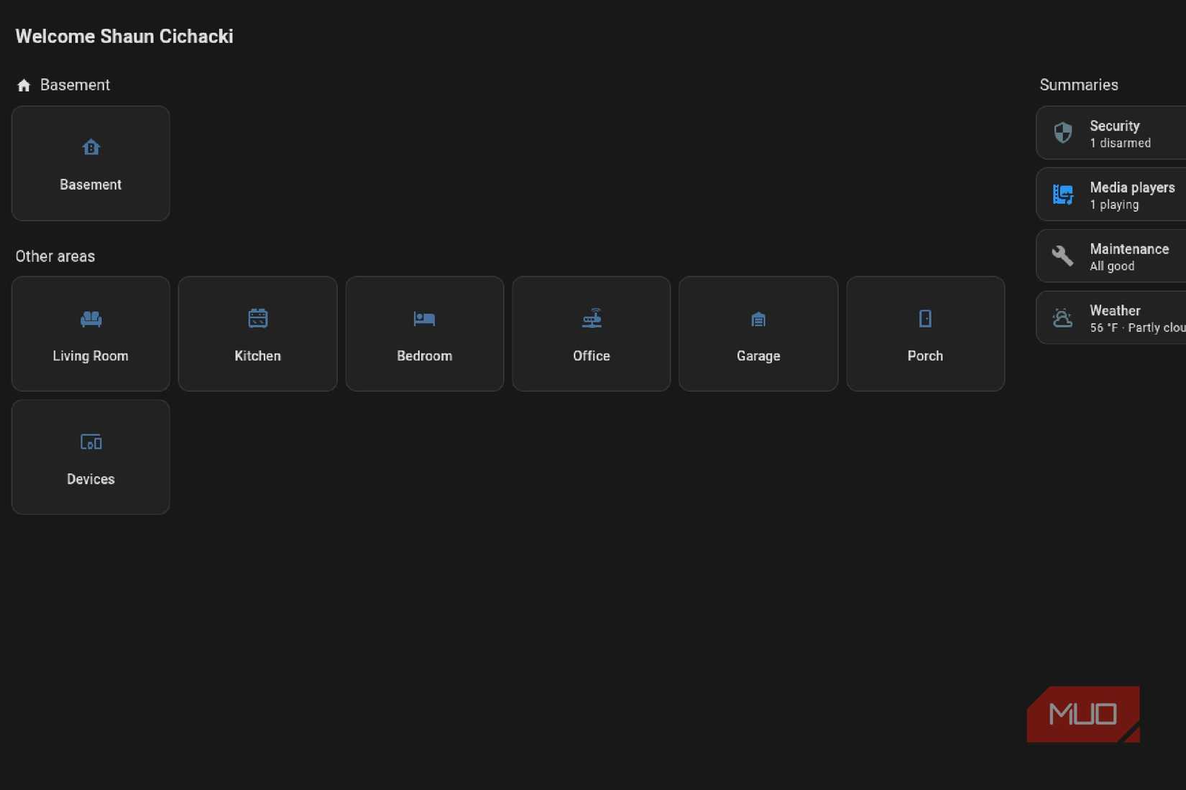Select the Bedroom card label
The width and height of the screenshot is (1186, 790).
click(x=424, y=355)
